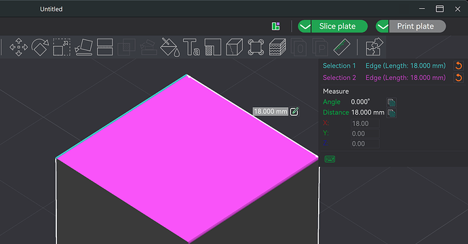The height and width of the screenshot is (244, 468).
Task: Click the "Selection 1" label
Action: click(339, 66)
